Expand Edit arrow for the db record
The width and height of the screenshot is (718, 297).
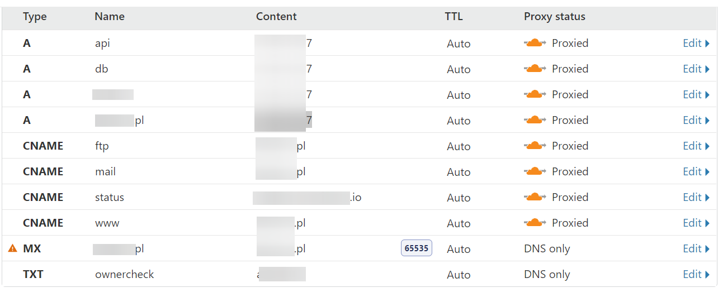[x=707, y=69]
